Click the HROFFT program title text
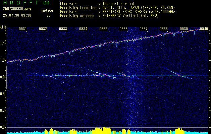The image size is (211, 134). (x=21, y=3)
